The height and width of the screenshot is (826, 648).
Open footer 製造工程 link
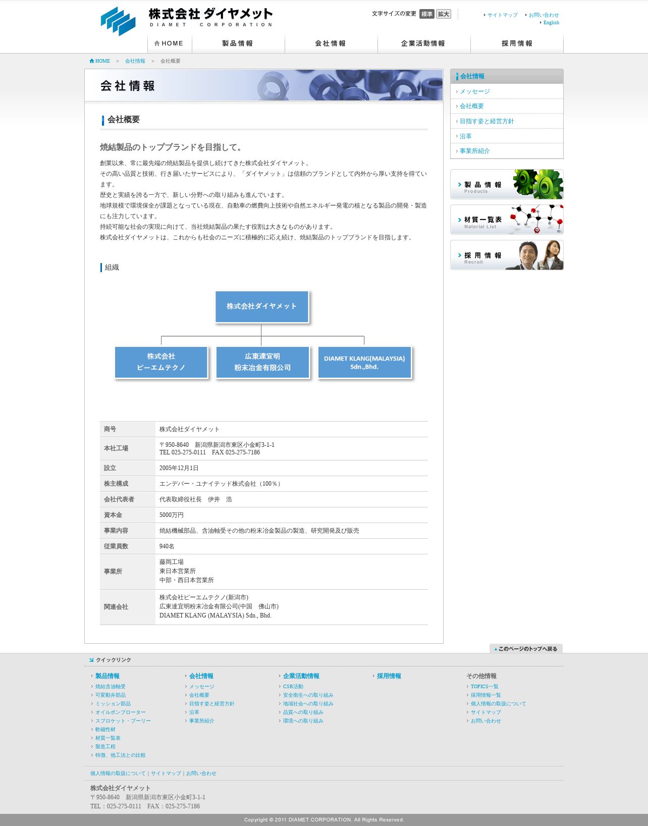pos(105,747)
